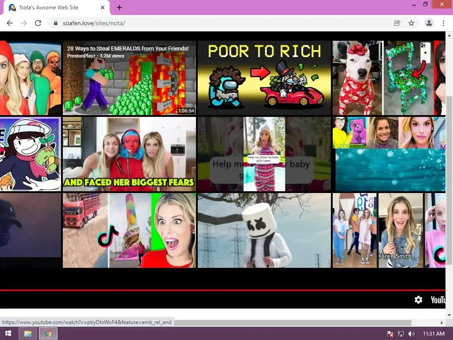Open Chrome three-dot menu
Viewport: 453px width, 340px height.
pyautogui.click(x=443, y=23)
